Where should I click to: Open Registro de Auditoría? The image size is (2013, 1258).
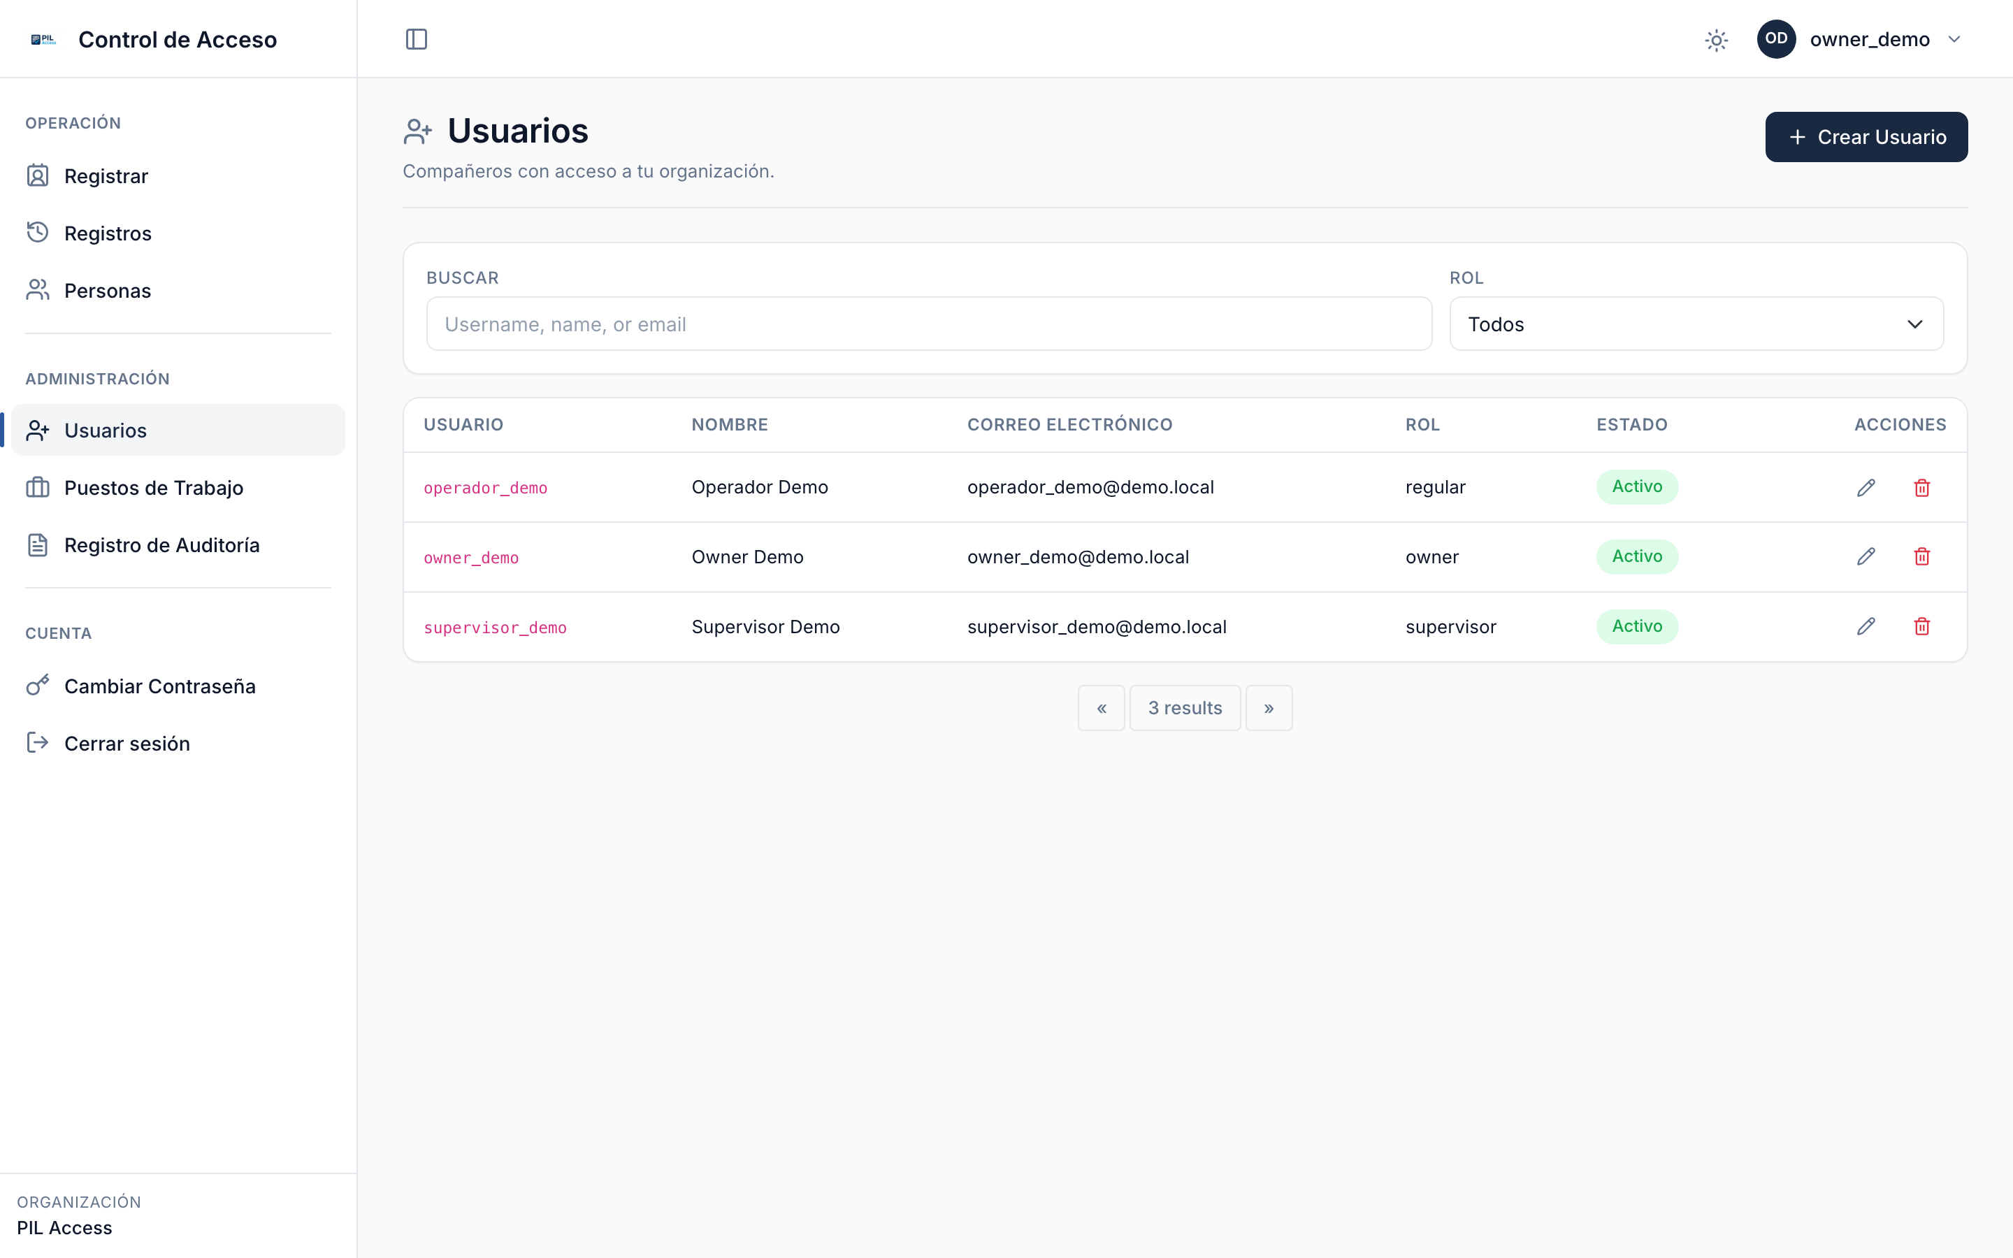(178, 545)
